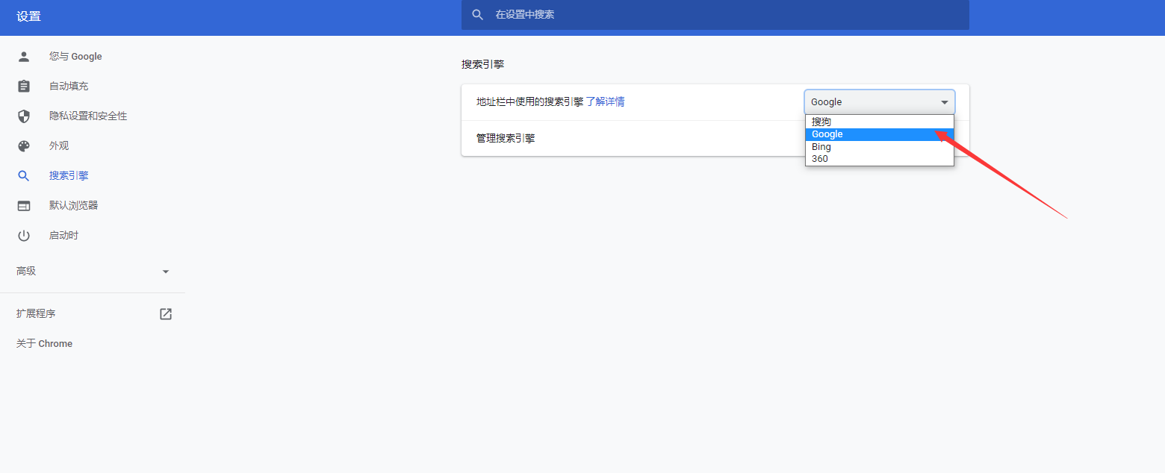Image resolution: width=1165 pixels, height=473 pixels.
Task: Click the power icon for 启动时
Action: pos(24,236)
